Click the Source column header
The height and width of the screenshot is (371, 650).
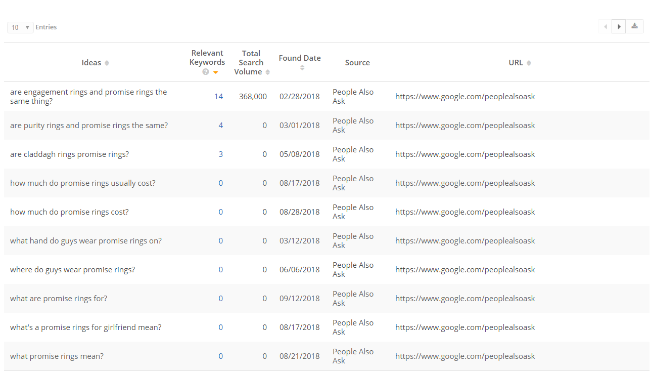pos(357,63)
